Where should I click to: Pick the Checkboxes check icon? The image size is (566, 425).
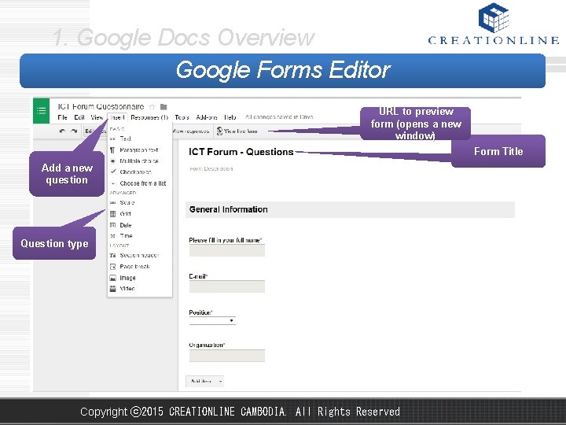(112, 172)
